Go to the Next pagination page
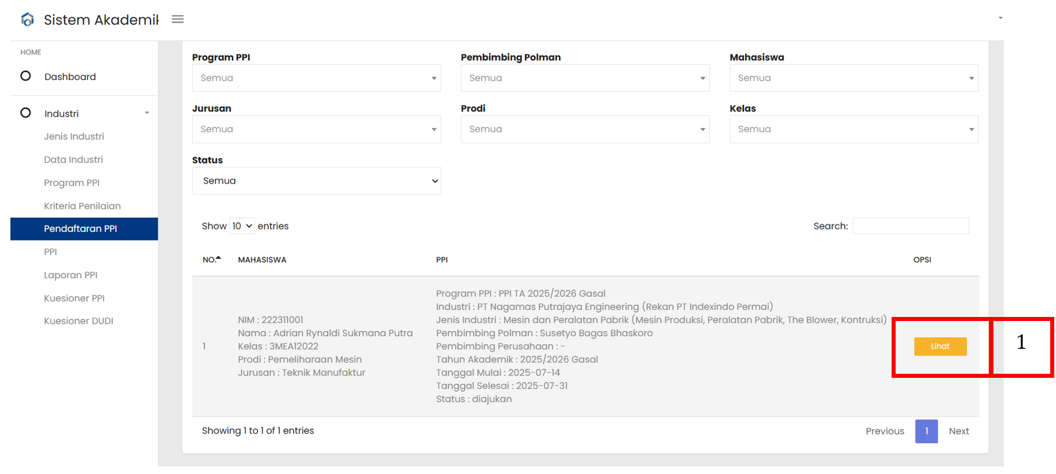The image size is (1056, 474). pos(959,431)
